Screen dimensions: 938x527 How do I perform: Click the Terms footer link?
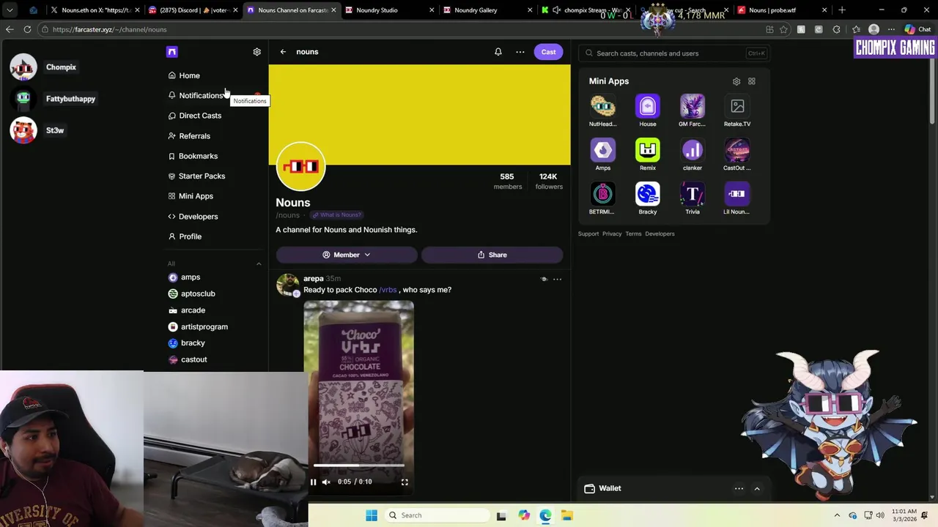(x=633, y=234)
